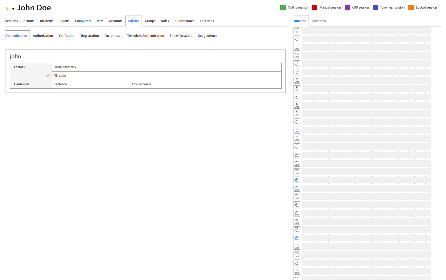Select the Authorization policy sub-tab

click(x=43, y=36)
